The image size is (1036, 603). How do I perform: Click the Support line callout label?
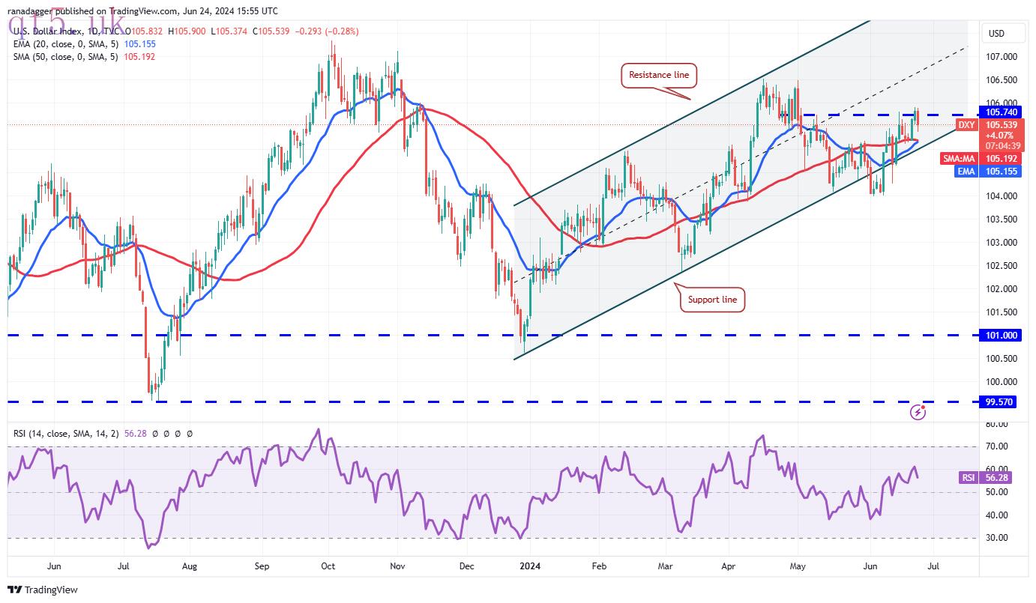(712, 300)
